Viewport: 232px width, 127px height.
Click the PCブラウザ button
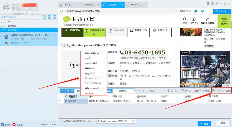coord(221,11)
